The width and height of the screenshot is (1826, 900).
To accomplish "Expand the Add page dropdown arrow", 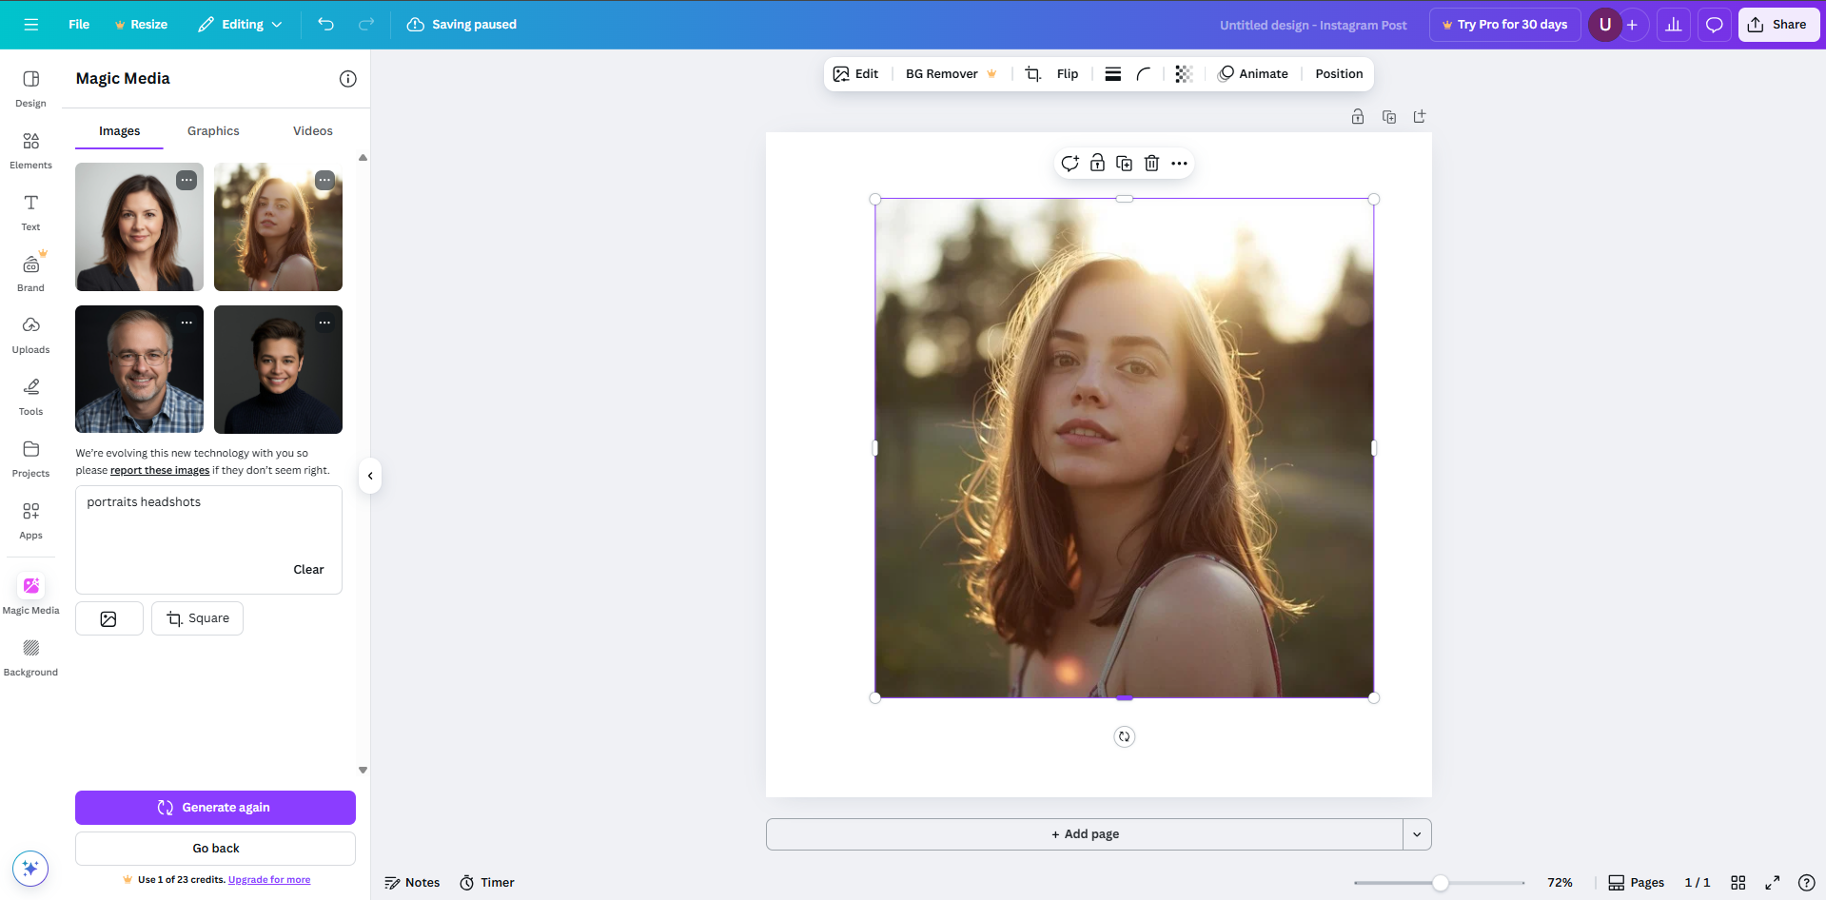I will pyautogui.click(x=1417, y=834).
